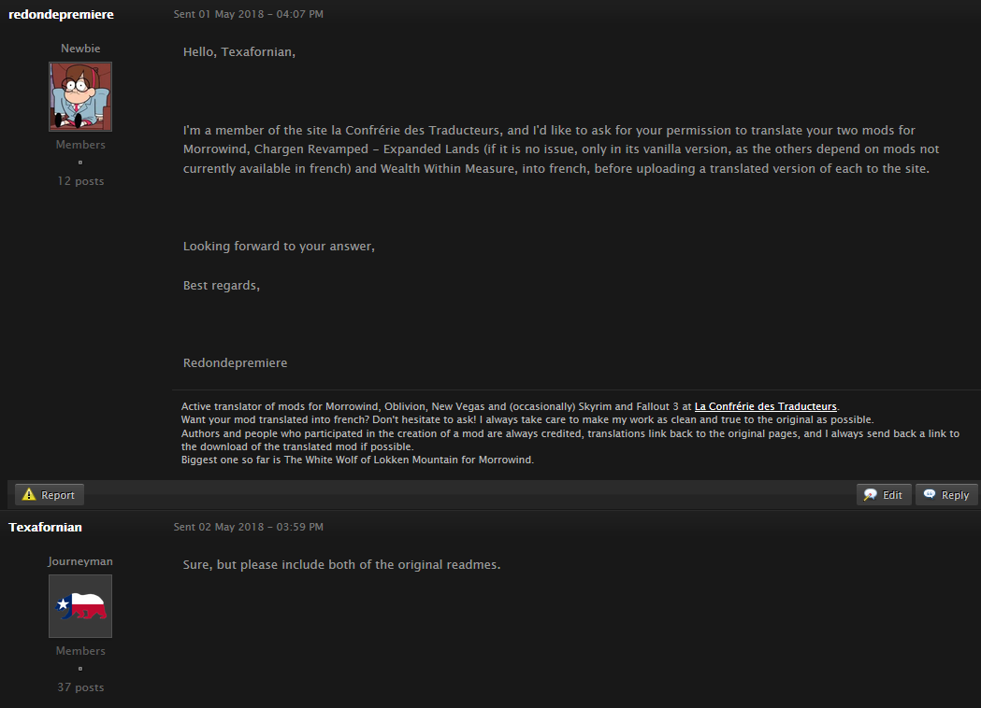The width and height of the screenshot is (981, 708).
Task: Click the Journeyman rank label
Action: 80,561
